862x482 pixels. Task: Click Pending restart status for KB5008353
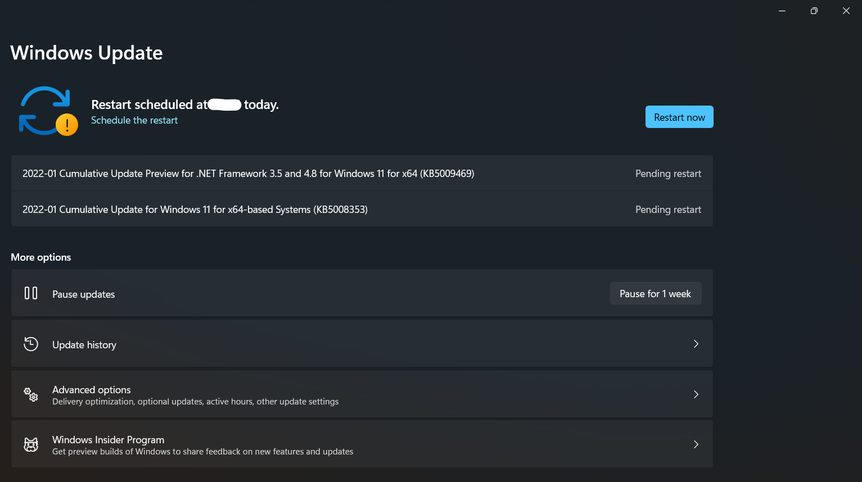[x=668, y=210]
